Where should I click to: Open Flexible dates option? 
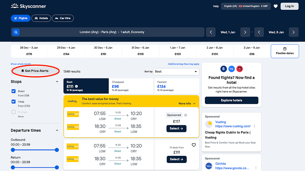pos(285,51)
